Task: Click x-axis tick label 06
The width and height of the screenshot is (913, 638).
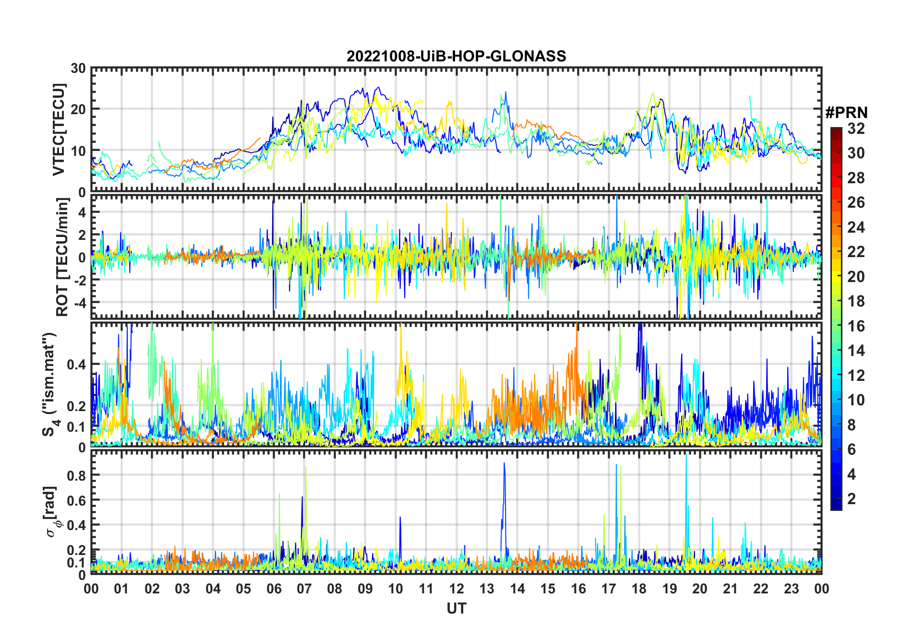Action: pyautogui.click(x=274, y=589)
